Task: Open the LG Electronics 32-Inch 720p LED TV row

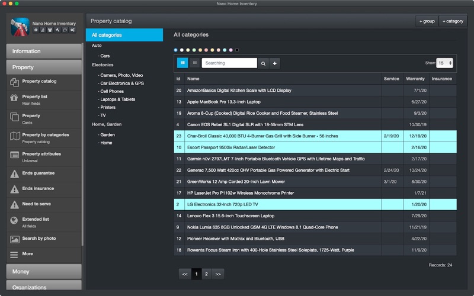Action: [315, 204]
